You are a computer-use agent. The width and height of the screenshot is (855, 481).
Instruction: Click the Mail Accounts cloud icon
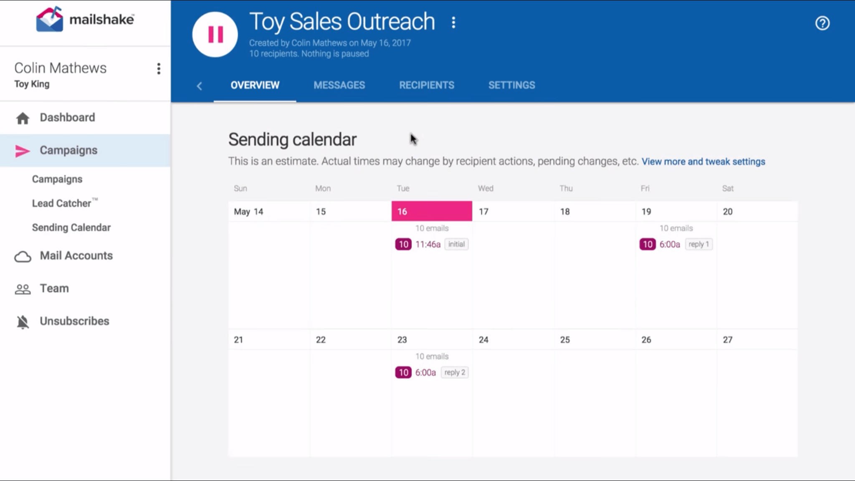[x=22, y=256]
